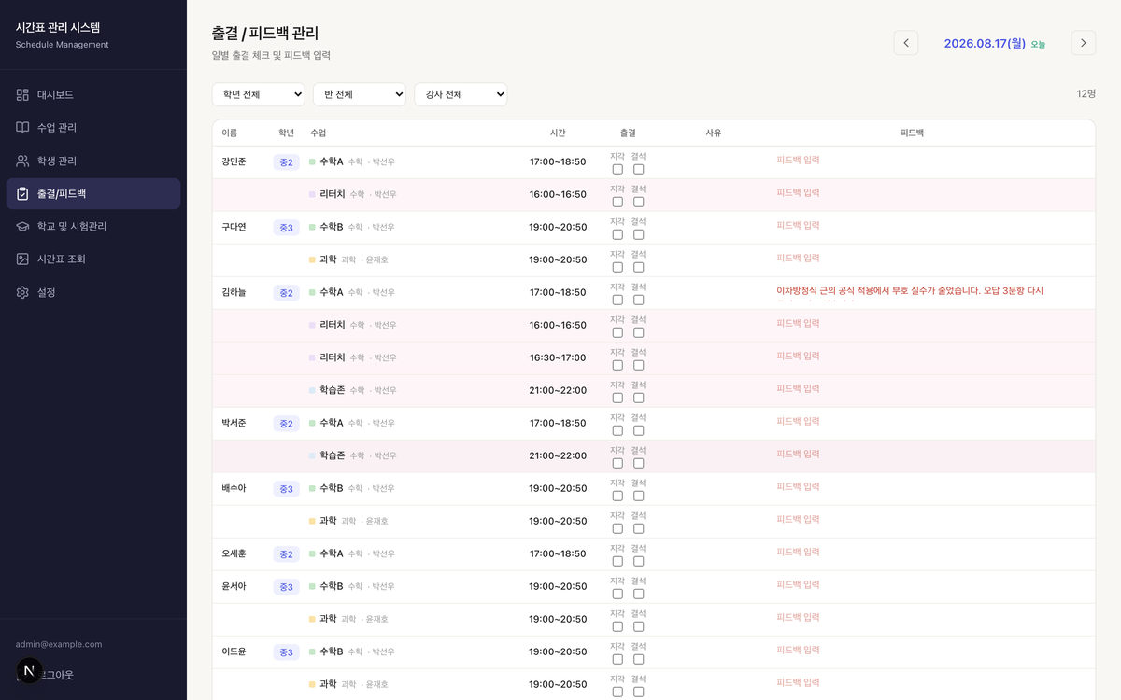Check 결석 for 이도윤 수학B class
This screenshot has height=700, width=1121.
(x=638, y=659)
